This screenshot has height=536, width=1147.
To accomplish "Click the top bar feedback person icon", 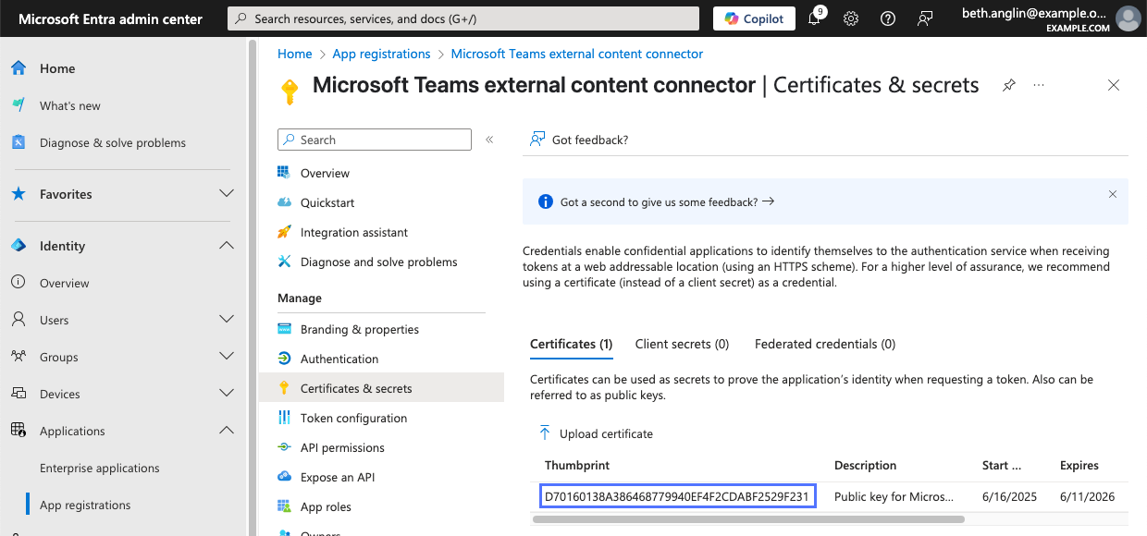I will 924,18.
